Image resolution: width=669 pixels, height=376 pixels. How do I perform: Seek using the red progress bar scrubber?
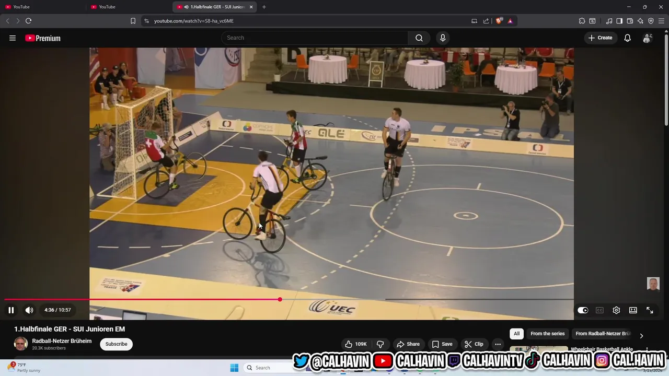pyautogui.click(x=280, y=299)
